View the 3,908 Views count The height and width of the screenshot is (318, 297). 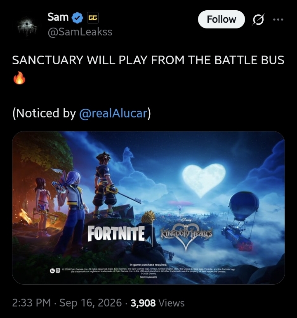pos(158,303)
